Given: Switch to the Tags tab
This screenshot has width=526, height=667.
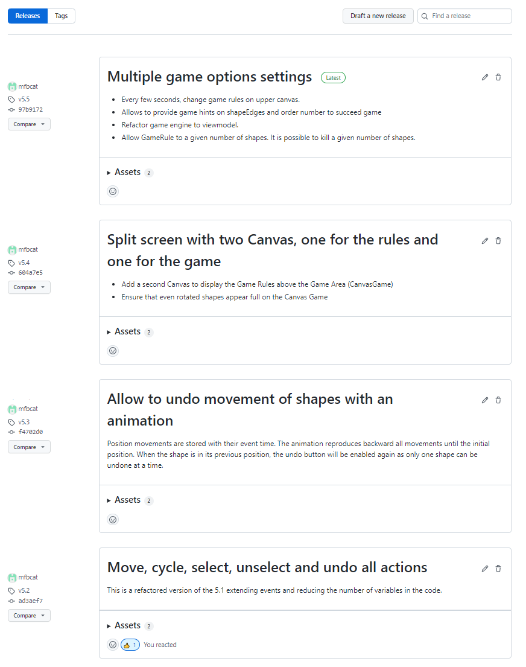Looking at the screenshot, I should [x=62, y=16].
